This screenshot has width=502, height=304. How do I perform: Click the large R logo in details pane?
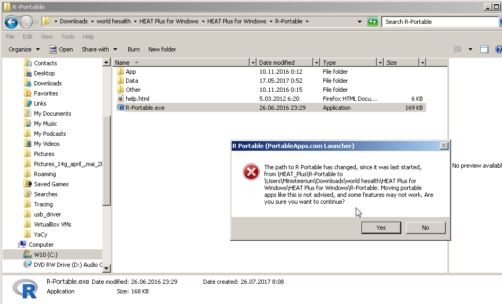pos(25,288)
